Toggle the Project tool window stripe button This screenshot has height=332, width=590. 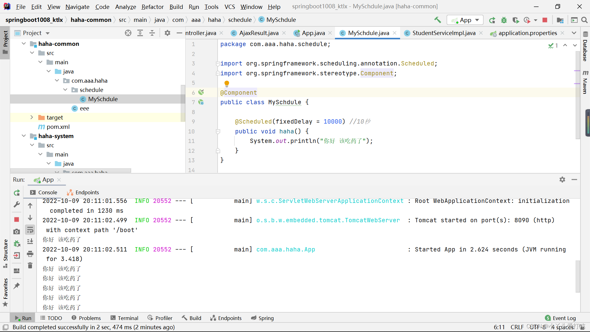coord(5,42)
